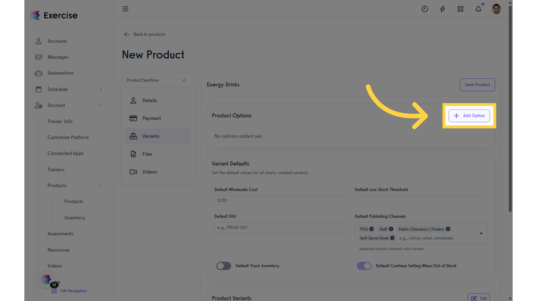This screenshot has height=301, width=537.
Task: Click the Variants cube icon
Action: [134, 136]
